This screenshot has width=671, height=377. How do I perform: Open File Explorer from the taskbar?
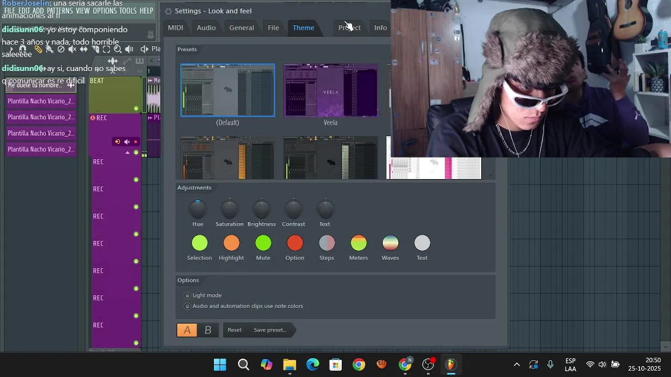289,364
